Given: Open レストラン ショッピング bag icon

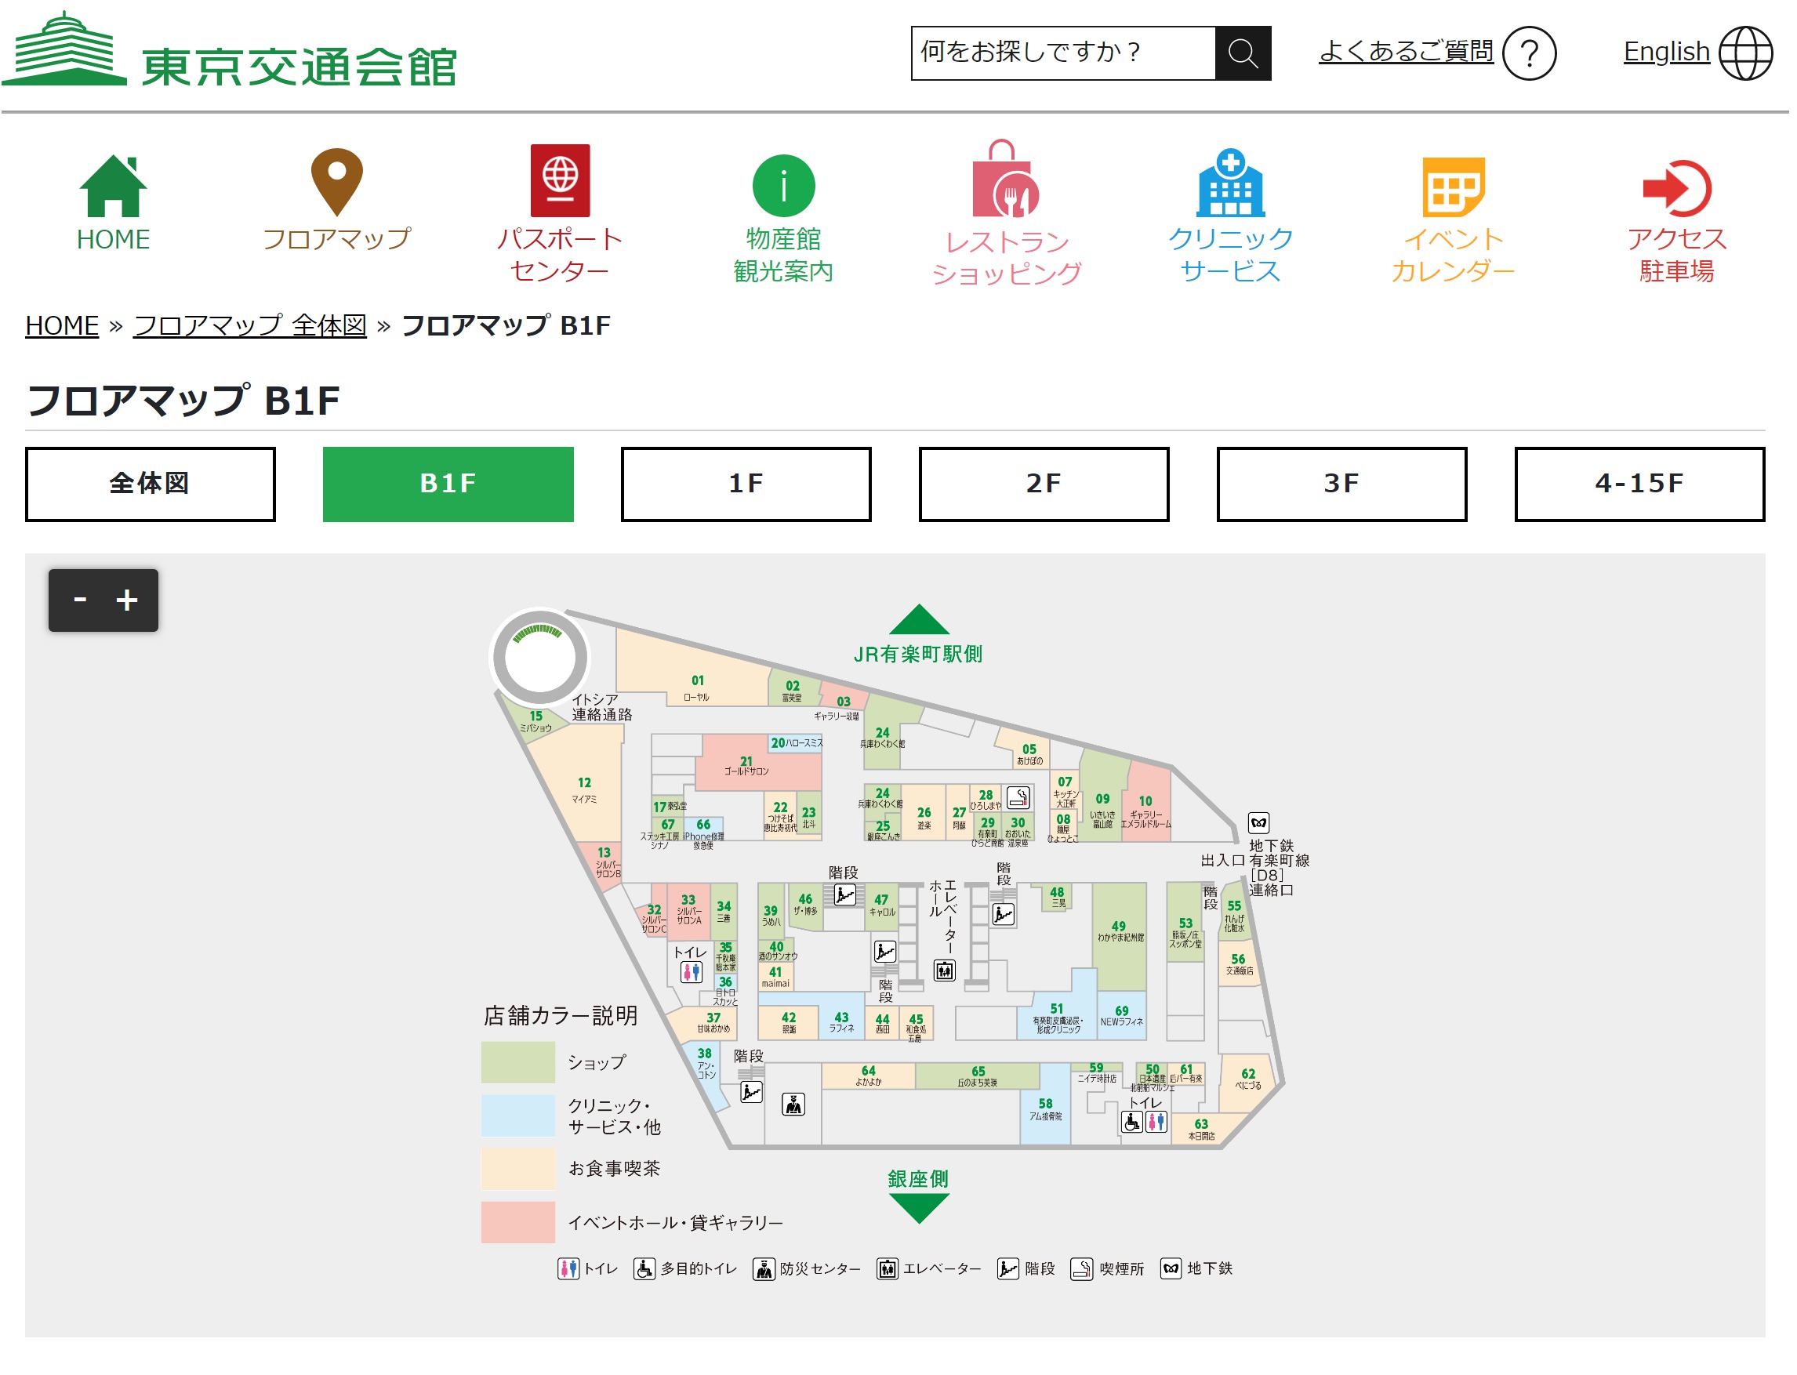Looking at the screenshot, I should click(x=1006, y=181).
